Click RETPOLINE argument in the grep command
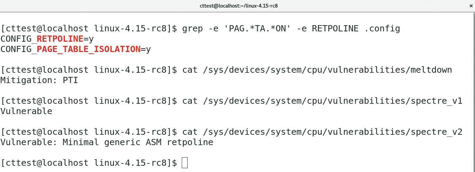This screenshot has width=475, height=172. [x=335, y=29]
